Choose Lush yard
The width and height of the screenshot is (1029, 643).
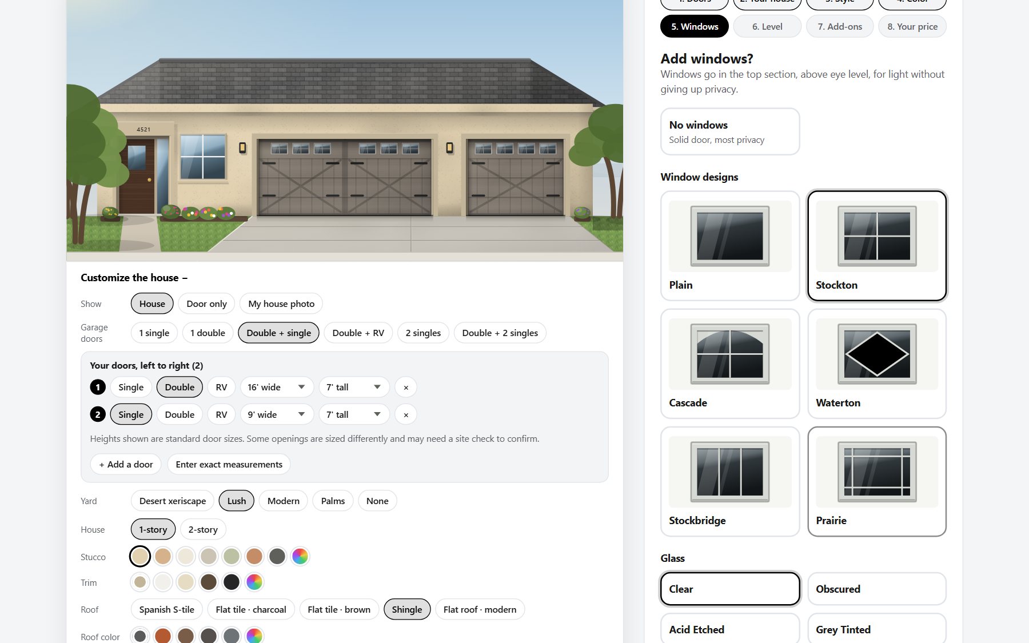[237, 501]
